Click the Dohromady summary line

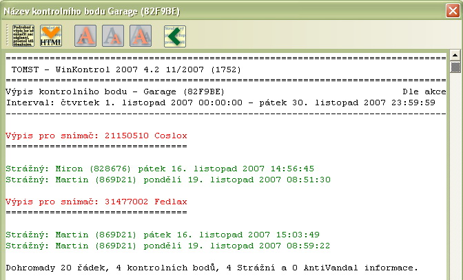(211, 266)
